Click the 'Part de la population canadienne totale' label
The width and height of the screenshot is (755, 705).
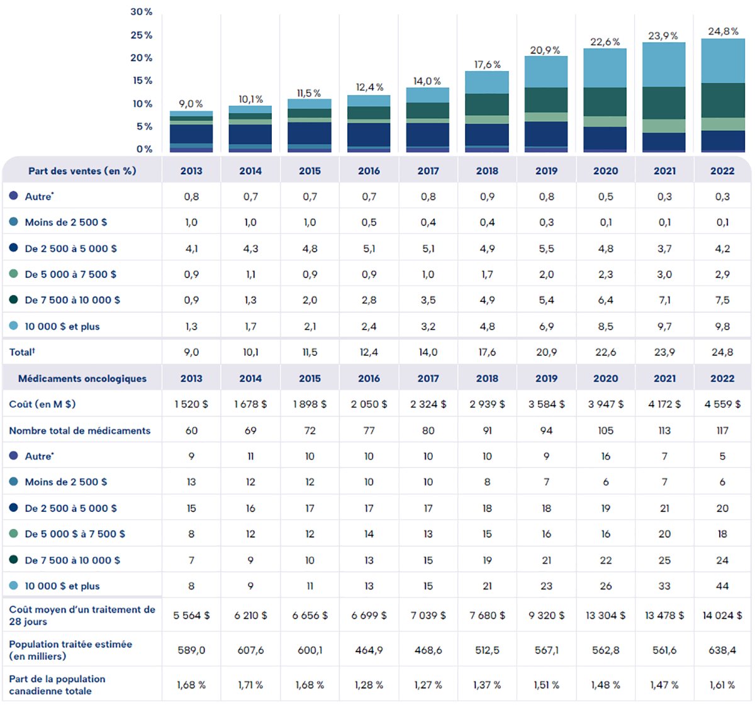(57, 685)
